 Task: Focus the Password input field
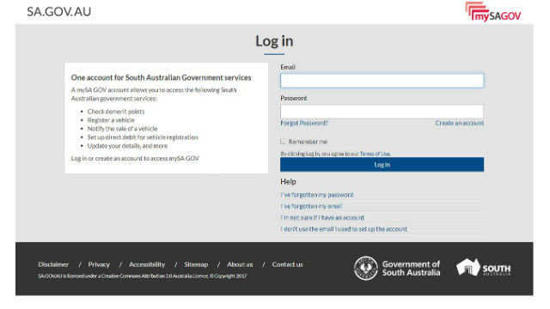click(382, 112)
